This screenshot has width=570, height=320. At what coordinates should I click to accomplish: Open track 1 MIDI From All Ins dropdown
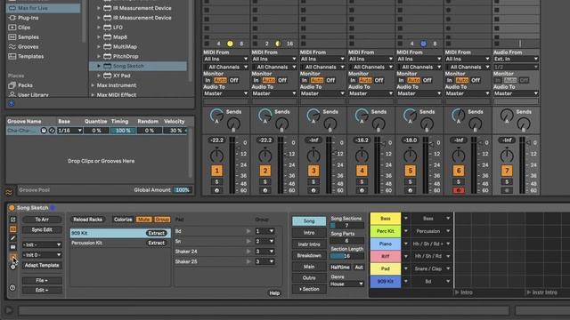[225, 59]
